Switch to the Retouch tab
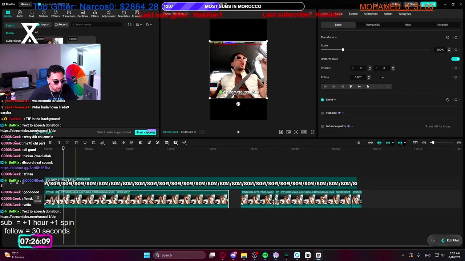 tap(442, 25)
